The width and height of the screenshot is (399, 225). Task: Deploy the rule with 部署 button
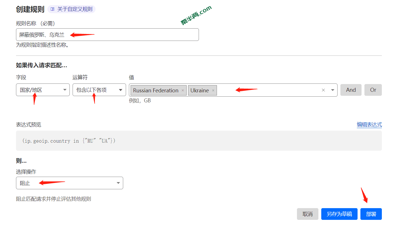[371, 214]
